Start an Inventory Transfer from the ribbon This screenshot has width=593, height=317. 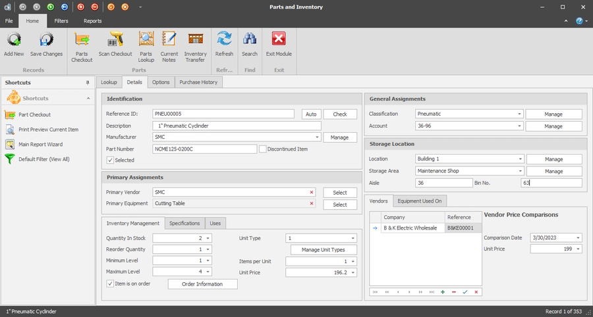coord(196,39)
